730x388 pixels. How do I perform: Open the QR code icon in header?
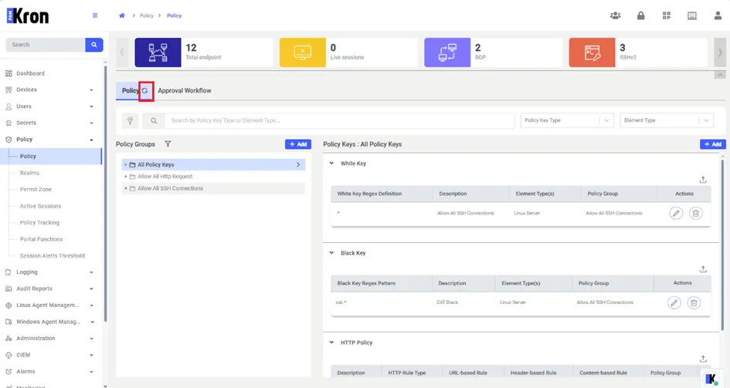tap(667, 15)
